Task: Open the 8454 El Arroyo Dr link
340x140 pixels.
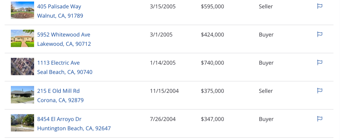Action: [59, 119]
